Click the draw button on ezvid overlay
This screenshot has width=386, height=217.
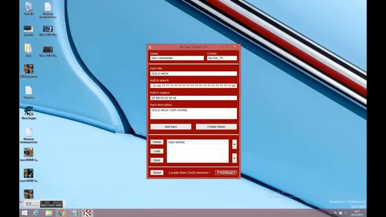59,204
